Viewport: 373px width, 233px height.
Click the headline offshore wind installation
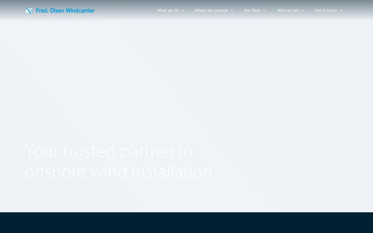119,172
